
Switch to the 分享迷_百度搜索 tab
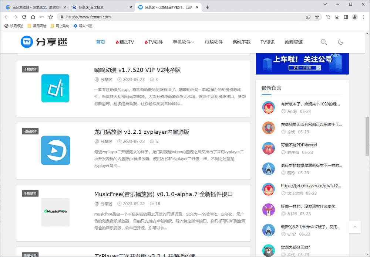point(92,7)
